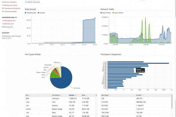Image resolution: width=176 pixels, height=117 pixels.
Task: Click the Developer pie chart label
Action: (x=48, y=65)
